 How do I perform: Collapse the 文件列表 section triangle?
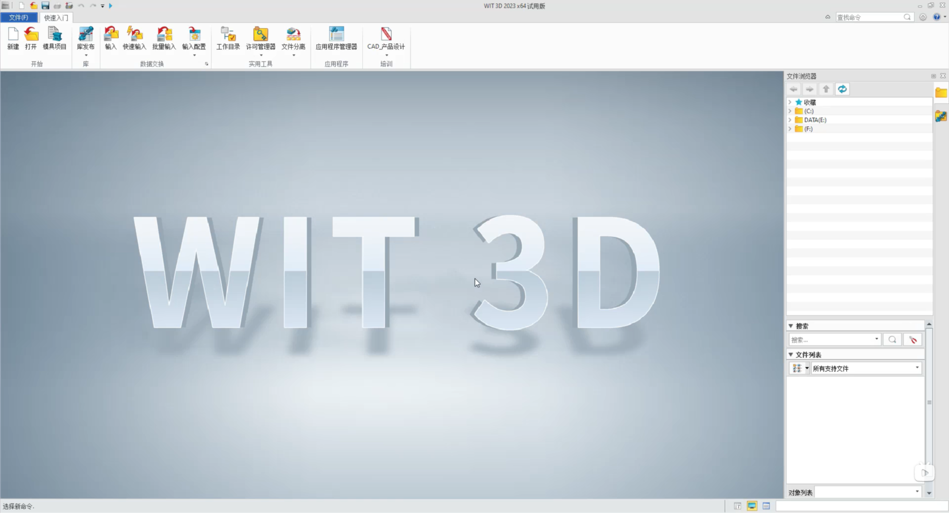pyautogui.click(x=790, y=355)
